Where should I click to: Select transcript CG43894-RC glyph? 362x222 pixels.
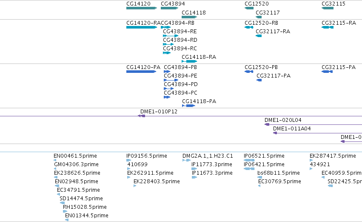[x=167, y=53]
